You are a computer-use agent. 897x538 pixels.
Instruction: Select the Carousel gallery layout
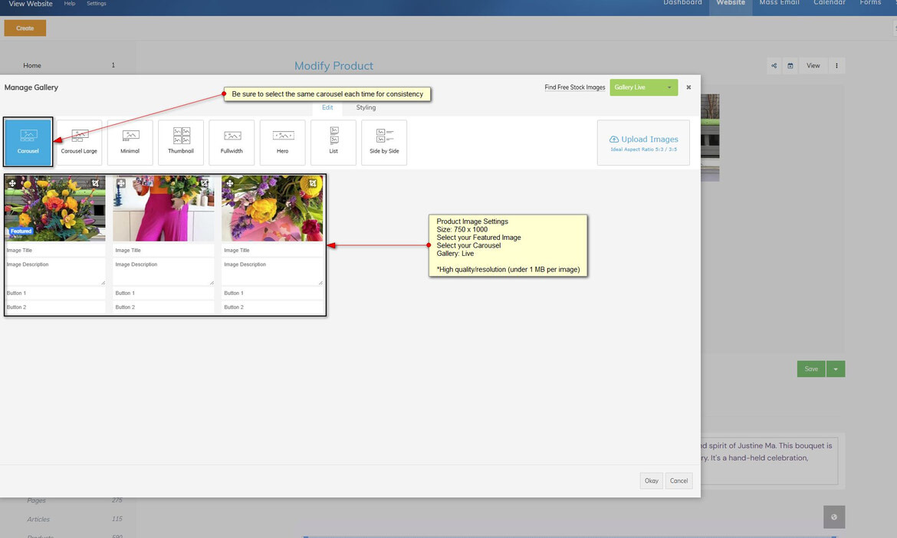pos(28,142)
